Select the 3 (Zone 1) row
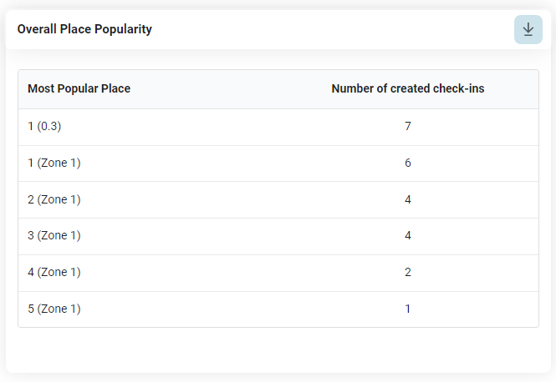This screenshot has width=556, height=382. click(x=209, y=236)
